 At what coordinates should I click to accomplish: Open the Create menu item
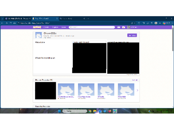[x=46, y=27]
